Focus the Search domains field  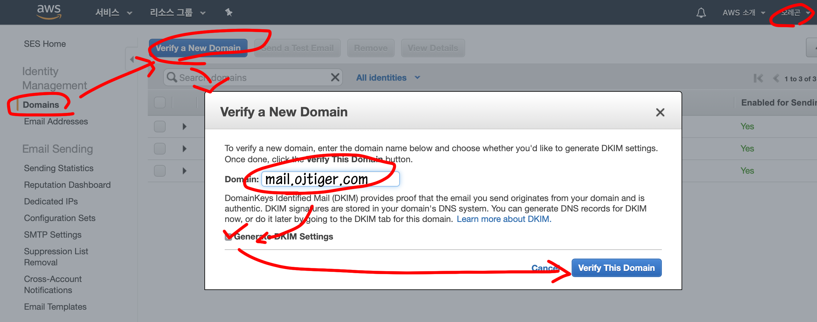(253, 77)
